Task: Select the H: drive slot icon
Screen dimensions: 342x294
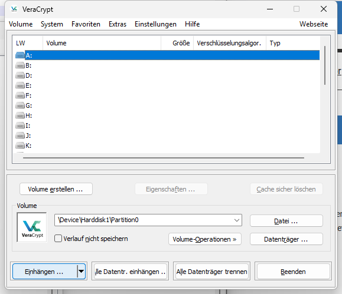Action: pyautogui.click(x=20, y=115)
